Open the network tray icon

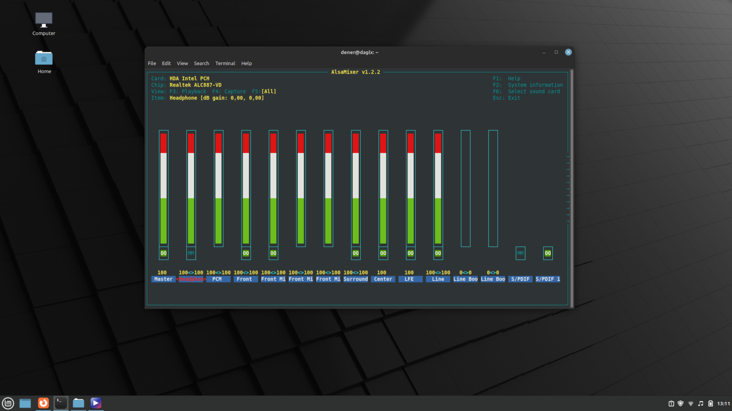pos(691,403)
